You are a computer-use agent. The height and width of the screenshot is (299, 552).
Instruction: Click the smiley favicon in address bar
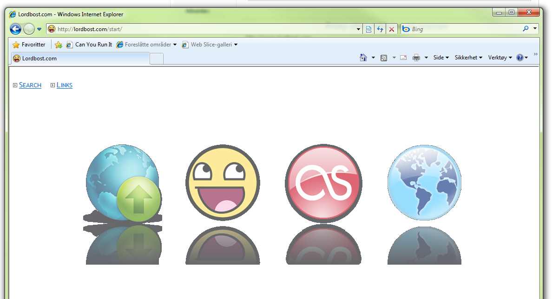pos(52,29)
